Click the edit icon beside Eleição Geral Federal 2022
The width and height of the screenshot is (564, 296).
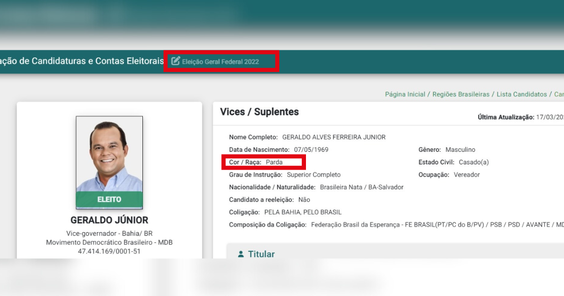(x=175, y=61)
